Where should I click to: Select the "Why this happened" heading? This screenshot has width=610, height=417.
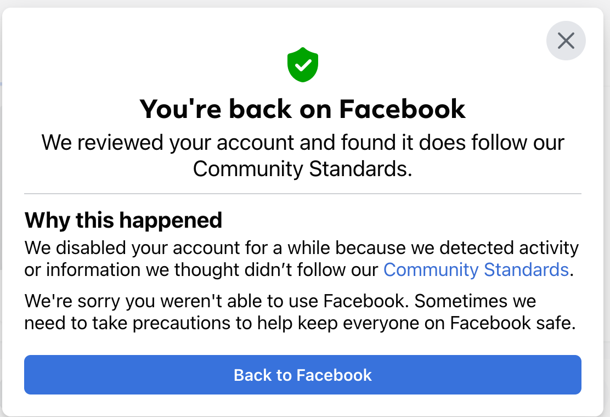pyautogui.click(x=123, y=220)
